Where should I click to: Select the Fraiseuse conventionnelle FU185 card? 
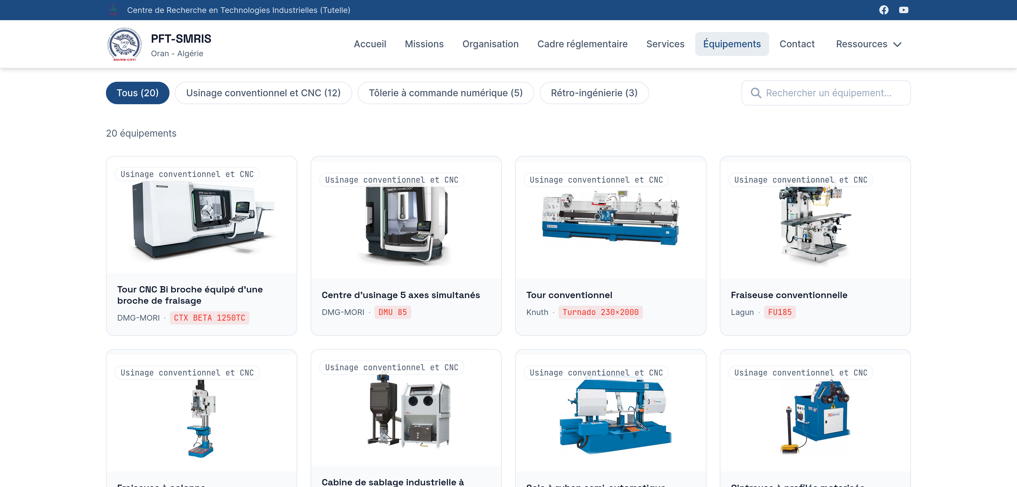coord(815,246)
